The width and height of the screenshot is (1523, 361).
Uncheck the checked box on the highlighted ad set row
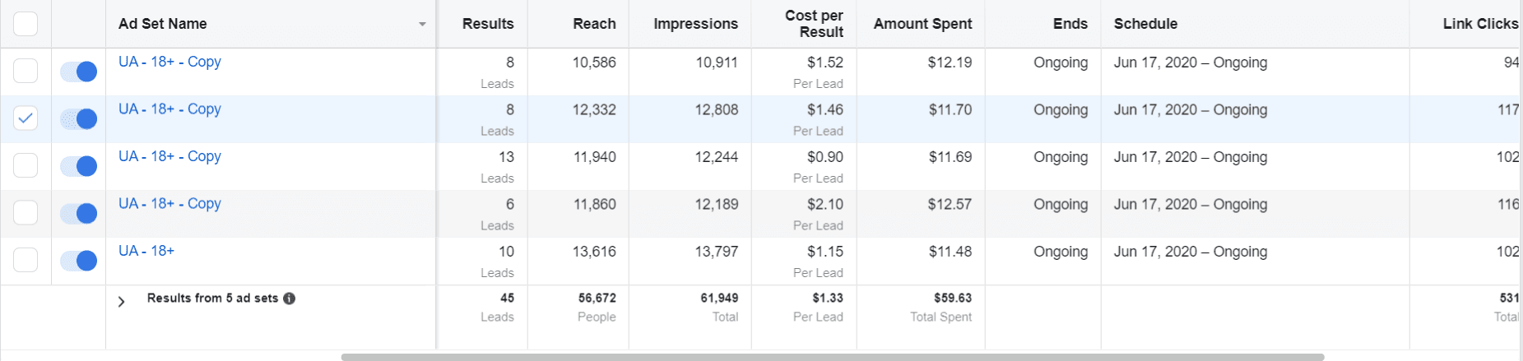[26, 118]
